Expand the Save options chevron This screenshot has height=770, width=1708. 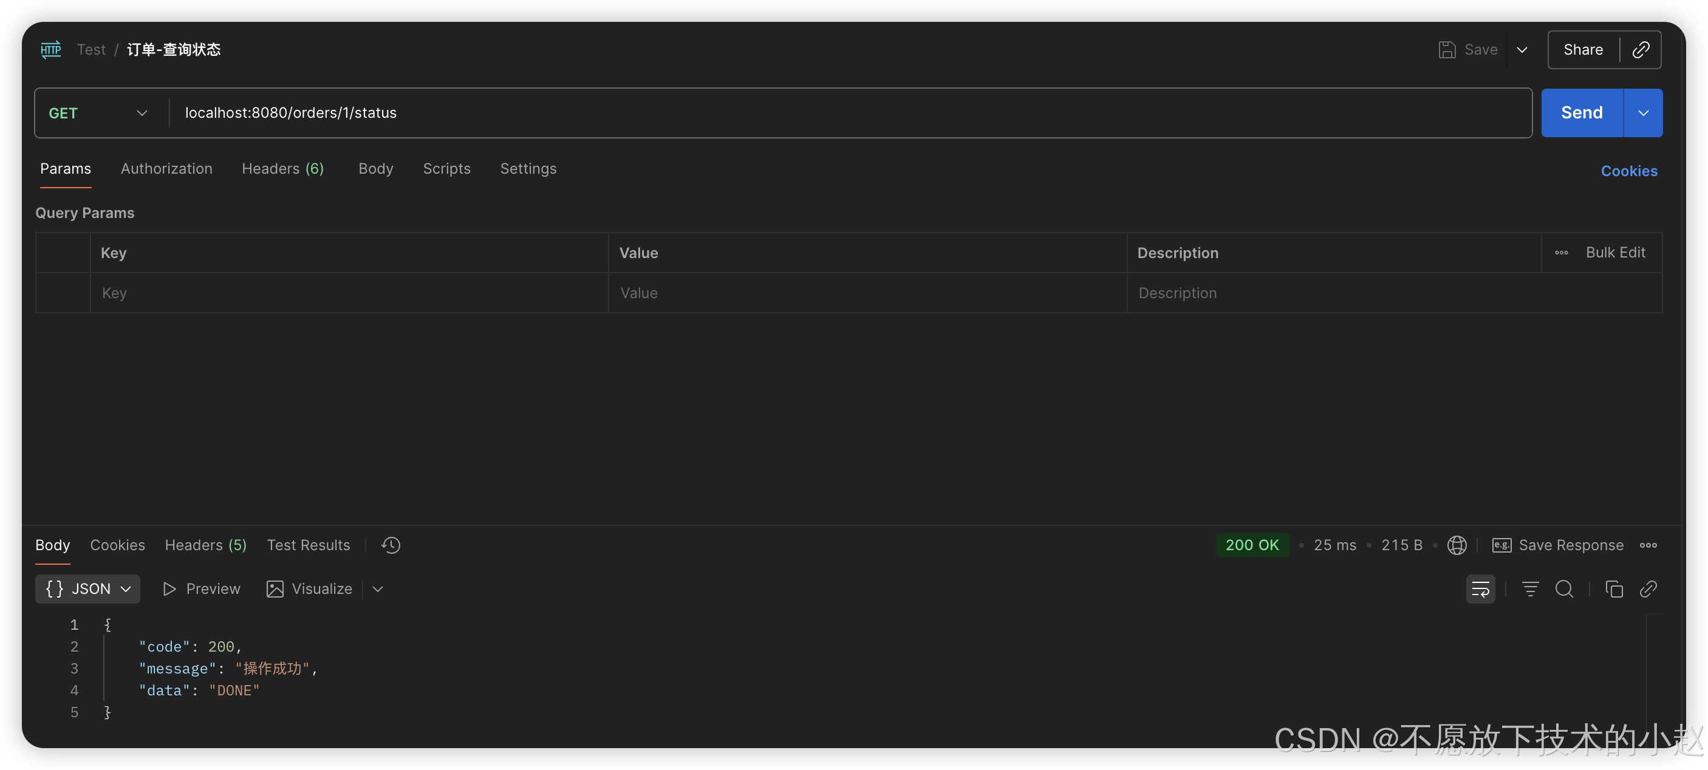[1522, 50]
